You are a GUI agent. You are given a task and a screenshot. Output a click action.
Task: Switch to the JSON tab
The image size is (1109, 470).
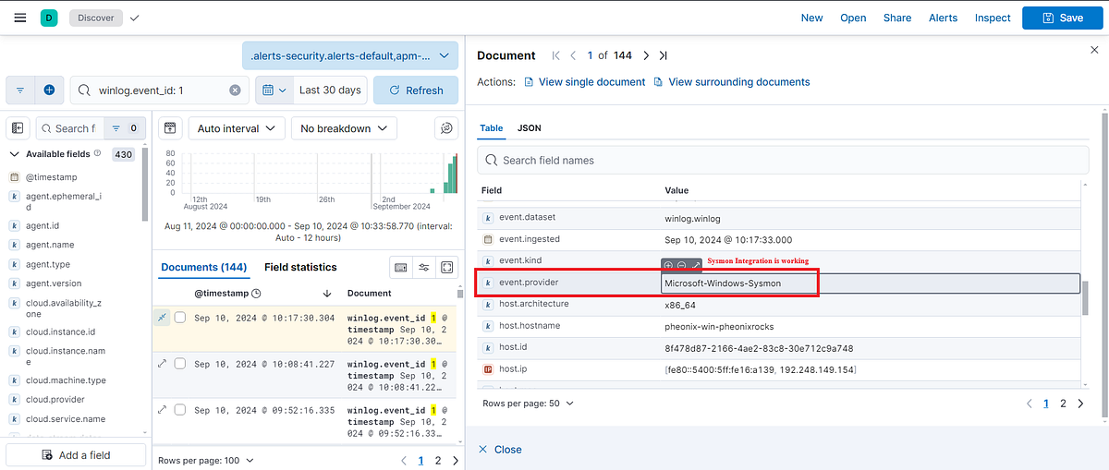point(530,127)
